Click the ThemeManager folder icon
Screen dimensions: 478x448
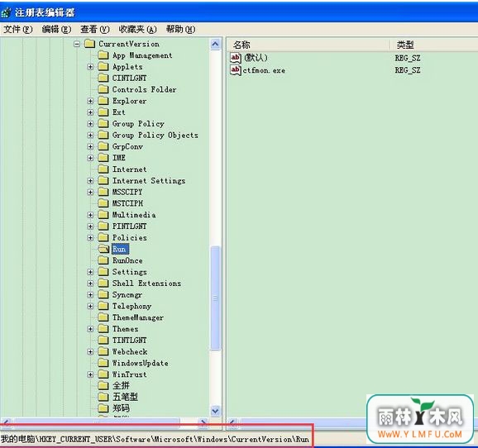[x=103, y=317]
